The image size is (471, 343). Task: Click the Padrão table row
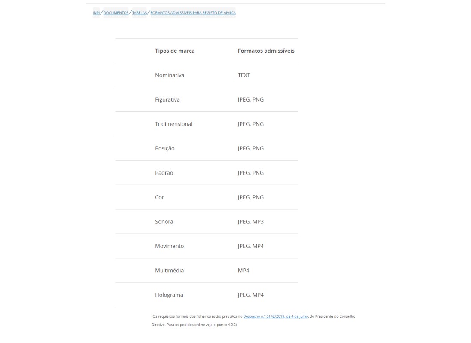(x=164, y=173)
